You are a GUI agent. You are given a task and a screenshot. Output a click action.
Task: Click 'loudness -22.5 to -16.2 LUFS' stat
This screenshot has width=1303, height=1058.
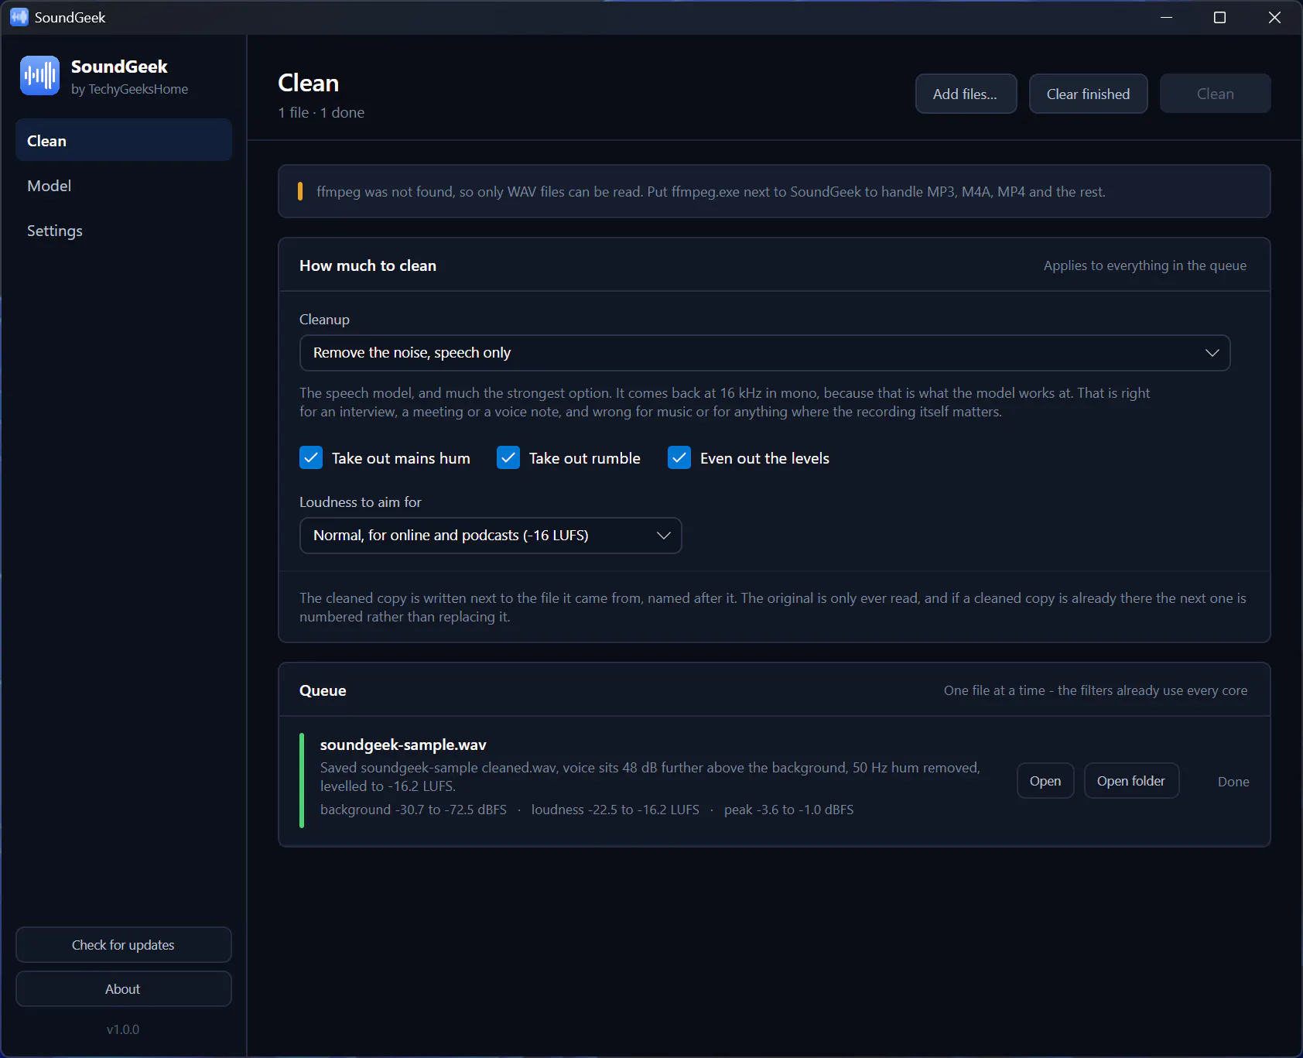point(615,810)
